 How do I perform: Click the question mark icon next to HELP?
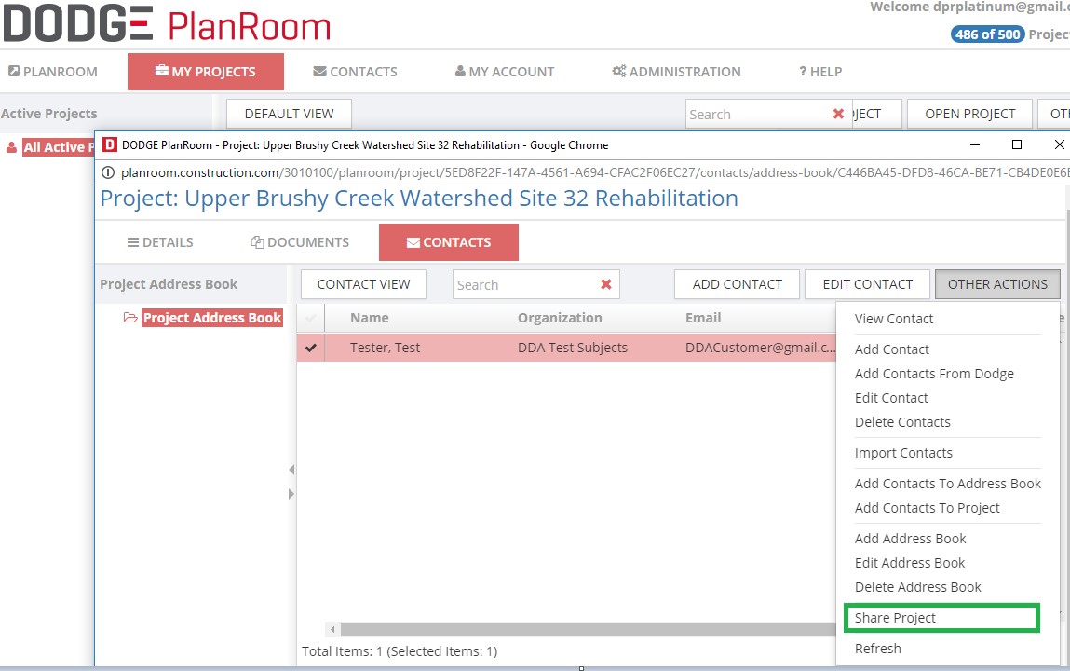(803, 72)
